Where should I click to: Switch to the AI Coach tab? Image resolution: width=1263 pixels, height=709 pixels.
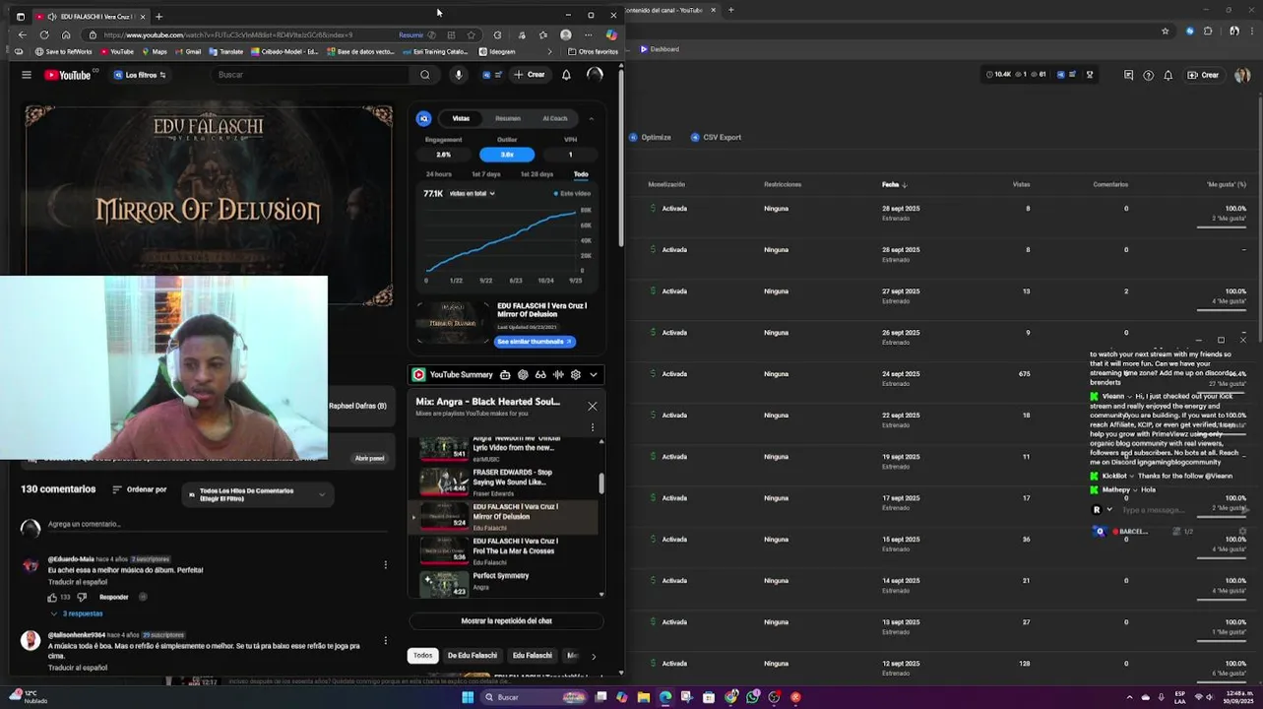pyautogui.click(x=555, y=118)
